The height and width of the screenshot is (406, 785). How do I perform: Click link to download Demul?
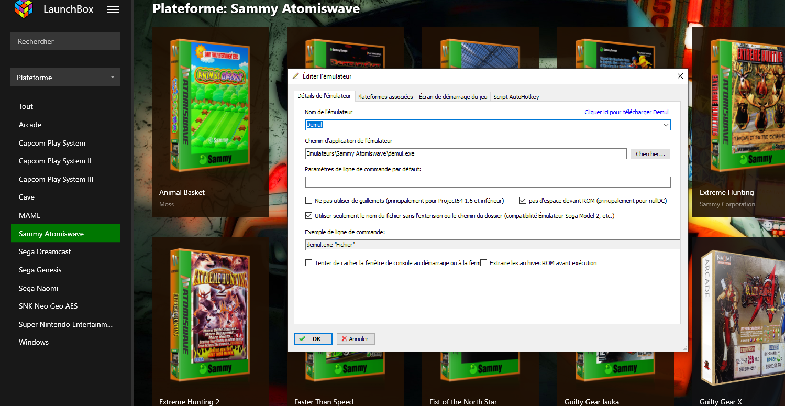(626, 112)
